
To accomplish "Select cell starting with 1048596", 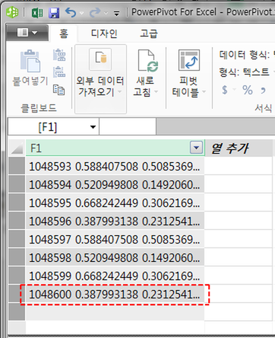I will pyautogui.click(x=115, y=221).
